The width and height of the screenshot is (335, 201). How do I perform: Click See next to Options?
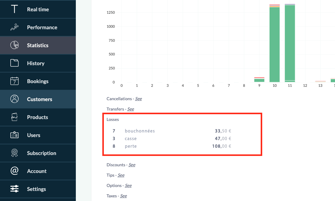[x=128, y=185]
